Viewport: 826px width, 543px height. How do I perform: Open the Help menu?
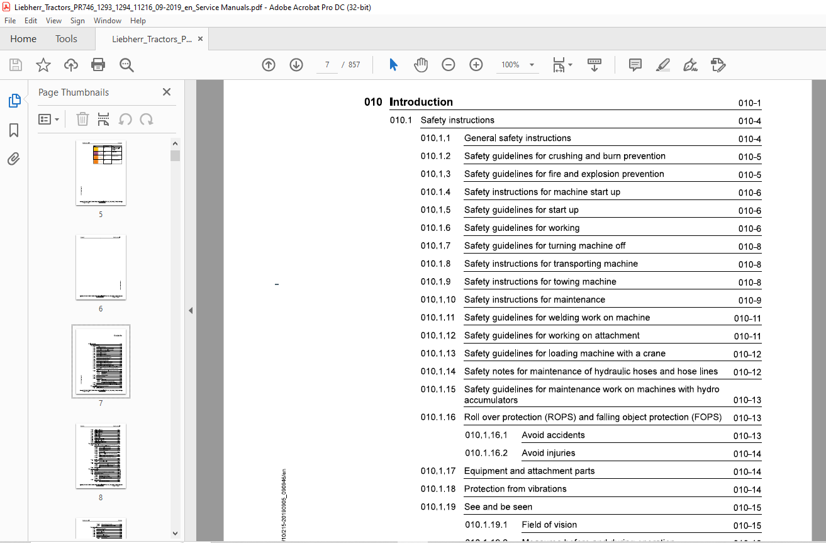[138, 21]
